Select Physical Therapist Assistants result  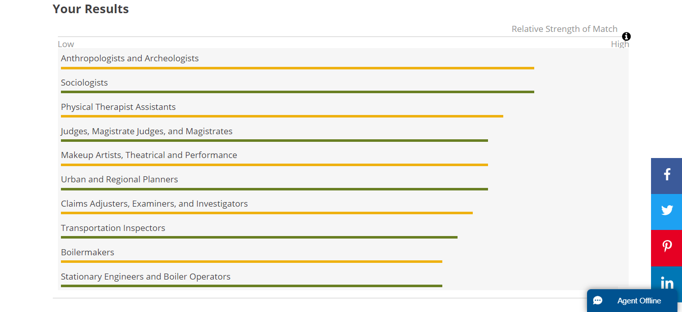(118, 107)
